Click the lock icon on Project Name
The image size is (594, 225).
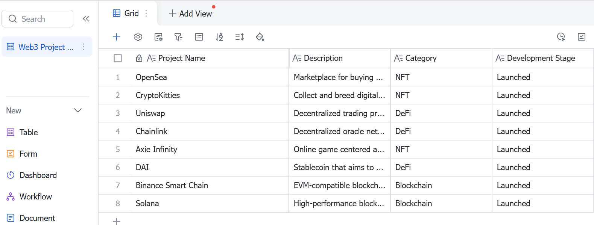(139, 58)
